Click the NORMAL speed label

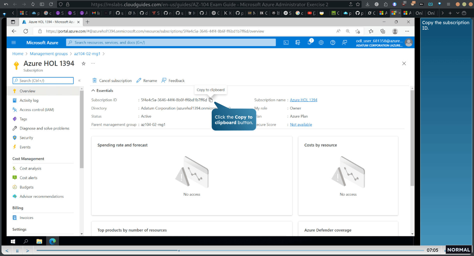pos(459,250)
